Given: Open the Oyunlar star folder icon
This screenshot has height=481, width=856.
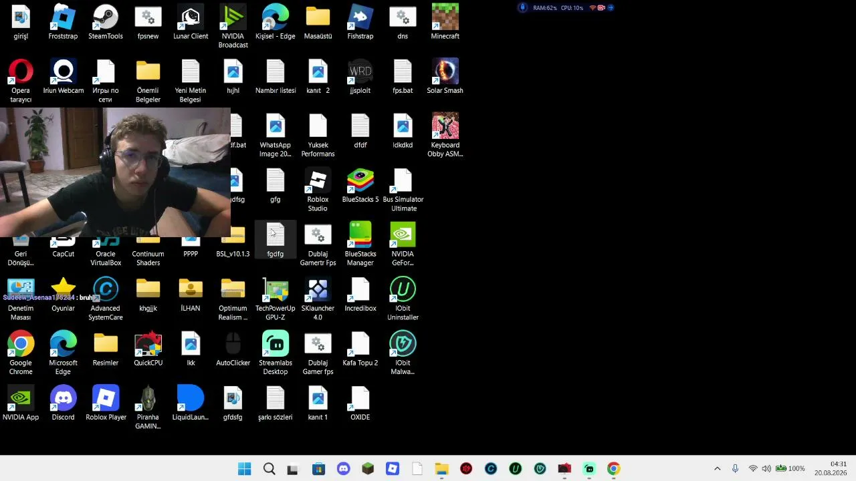Looking at the screenshot, I should tap(63, 295).
